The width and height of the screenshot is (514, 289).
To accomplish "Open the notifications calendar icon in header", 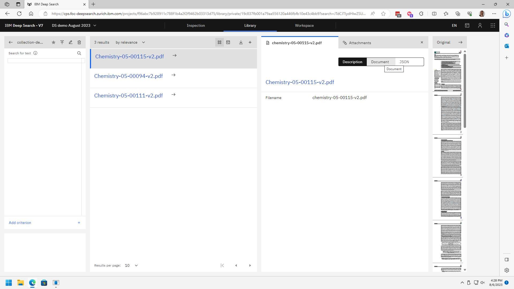I will [467, 25].
